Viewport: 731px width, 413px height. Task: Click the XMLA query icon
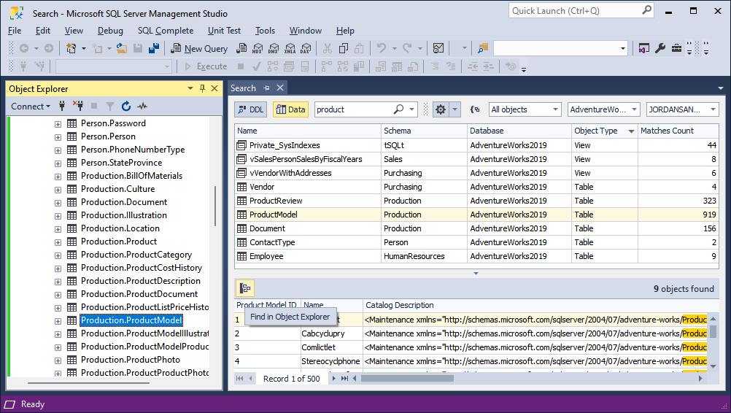(x=290, y=48)
